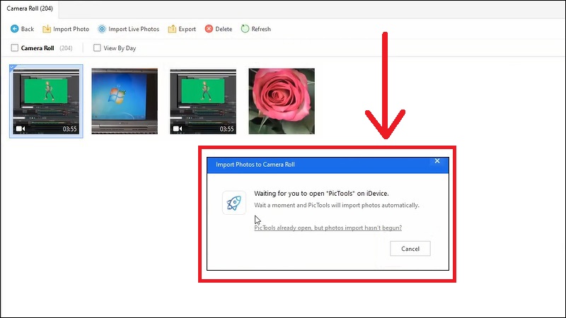
Task: Click the red Delete icon
Action: 209,29
